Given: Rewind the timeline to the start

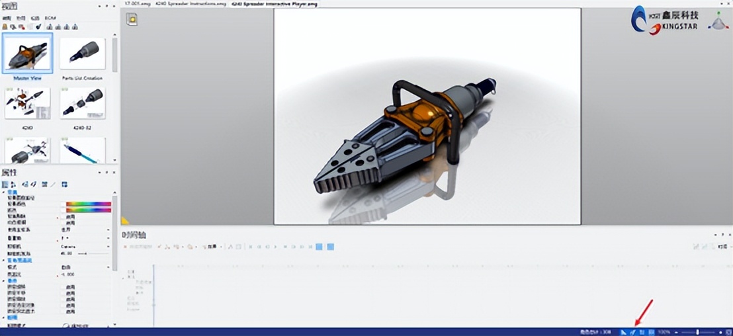Looking at the screenshot, I should [x=251, y=247].
